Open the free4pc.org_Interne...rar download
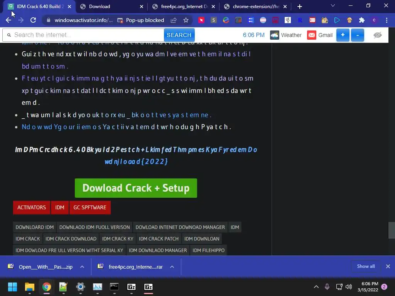This screenshot has height=296, width=395. coord(130,267)
